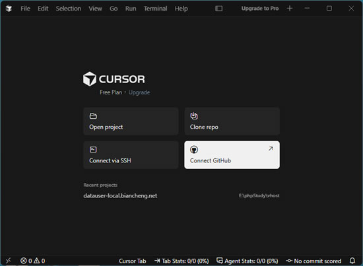Open the Terminal menu
Viewport: 363px width, 266px height.
click(155, 9)
